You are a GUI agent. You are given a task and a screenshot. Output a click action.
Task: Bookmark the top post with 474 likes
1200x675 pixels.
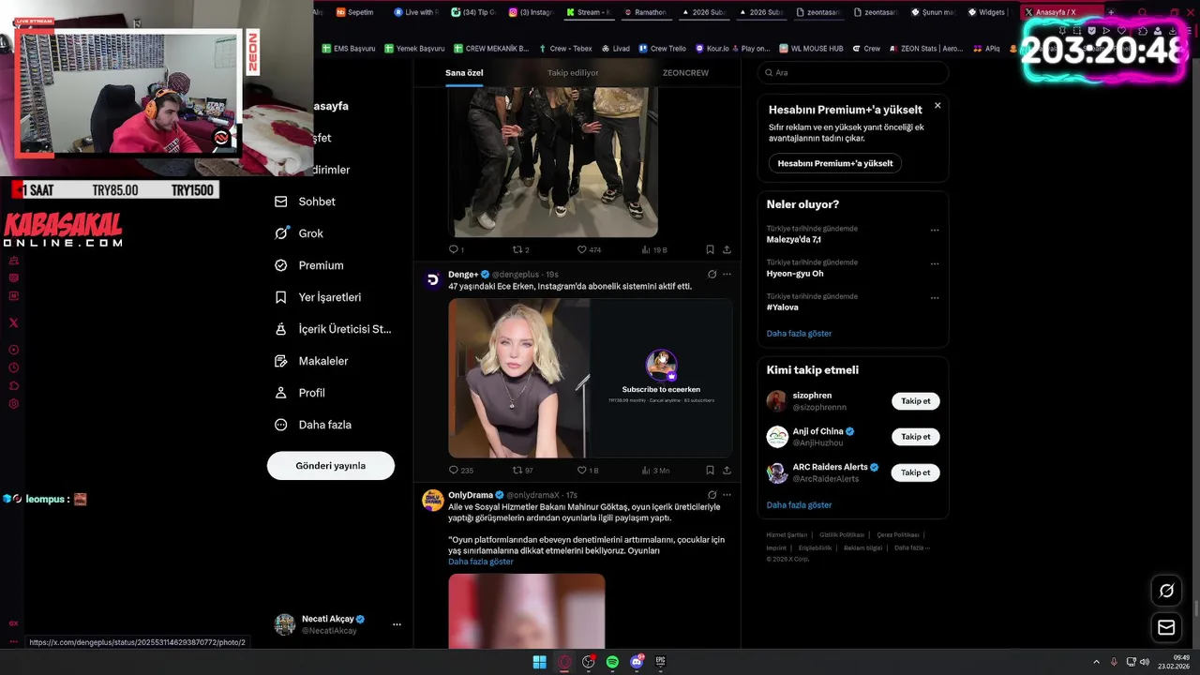[710, 249]
